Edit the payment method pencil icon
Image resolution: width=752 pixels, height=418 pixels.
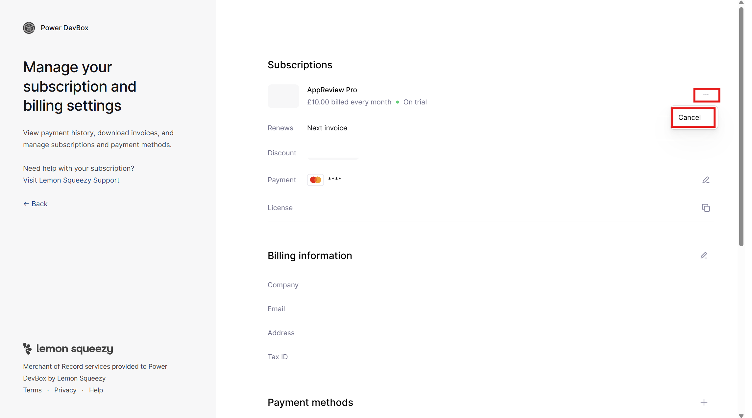click(706, 180)
